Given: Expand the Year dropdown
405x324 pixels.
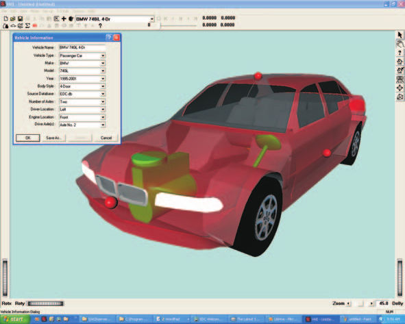Looking at the screenshot, I should tap(103, 79).
